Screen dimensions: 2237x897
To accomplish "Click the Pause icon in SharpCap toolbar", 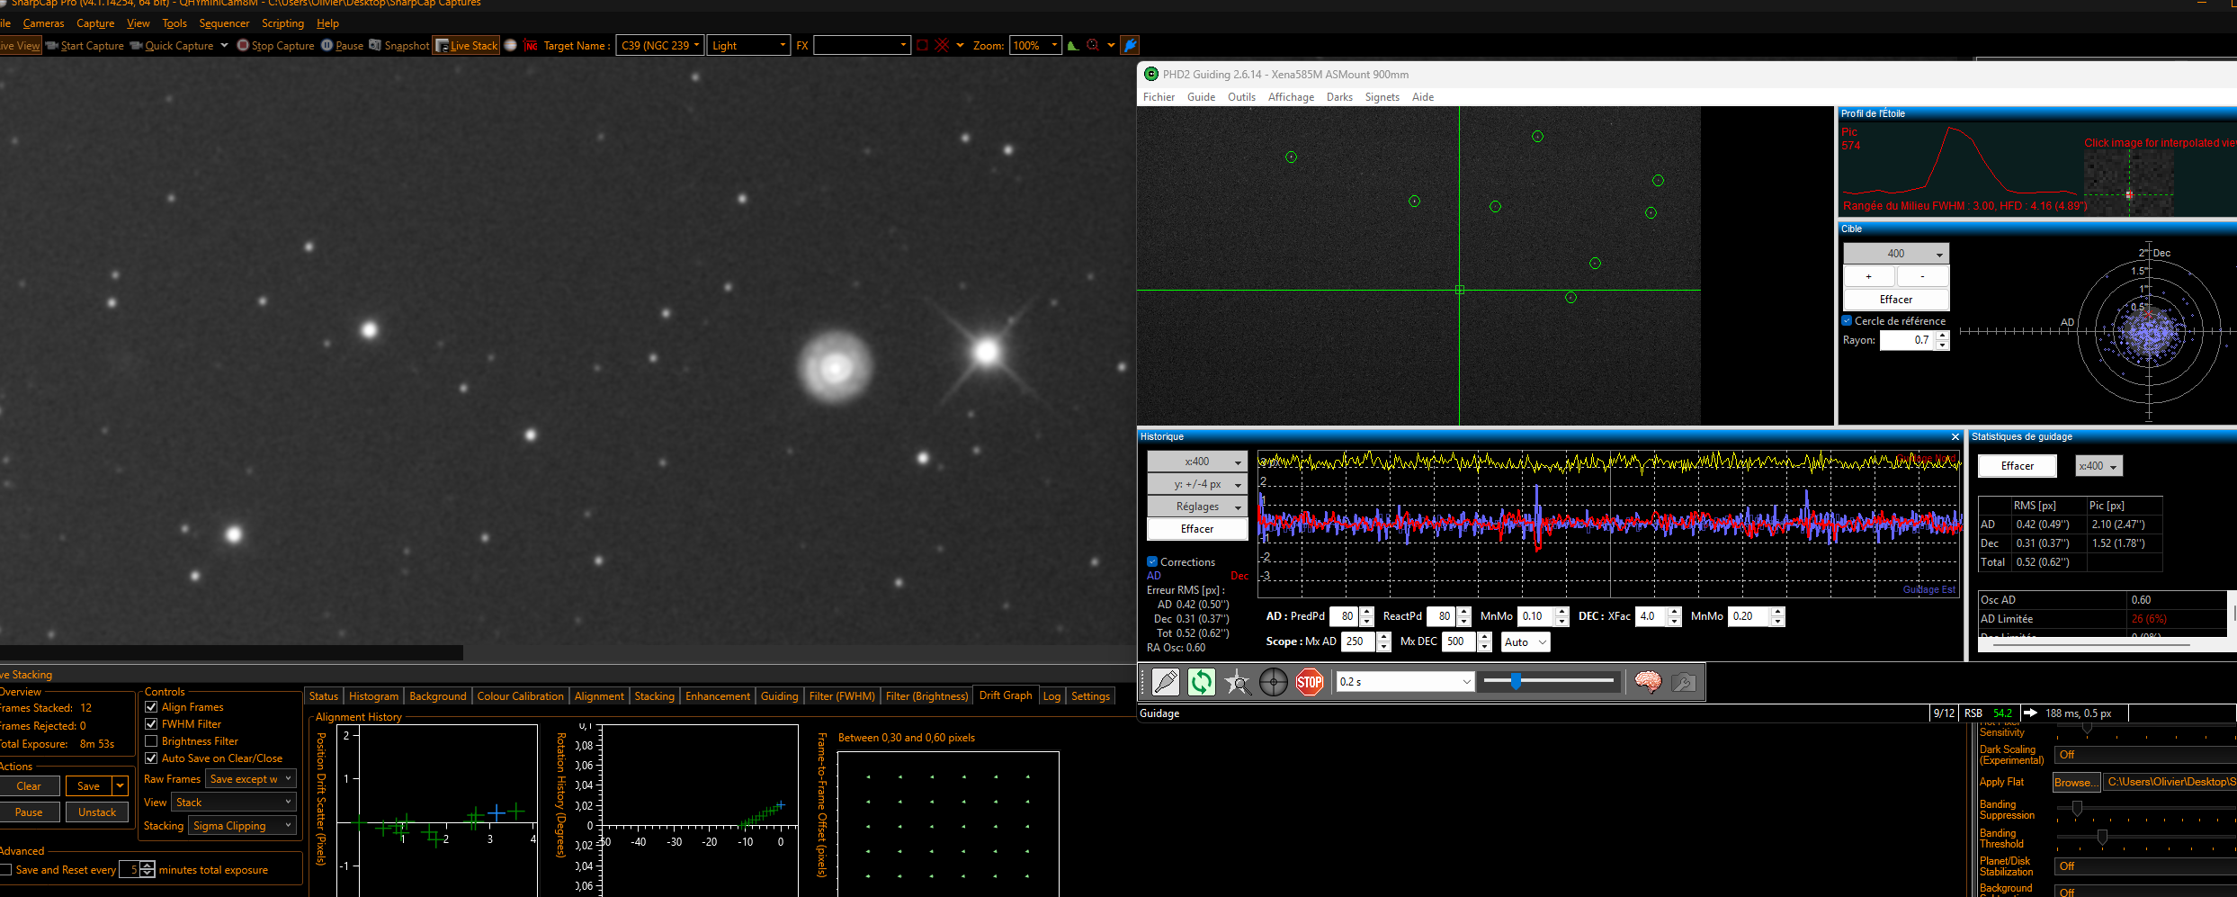I will 327,45.
